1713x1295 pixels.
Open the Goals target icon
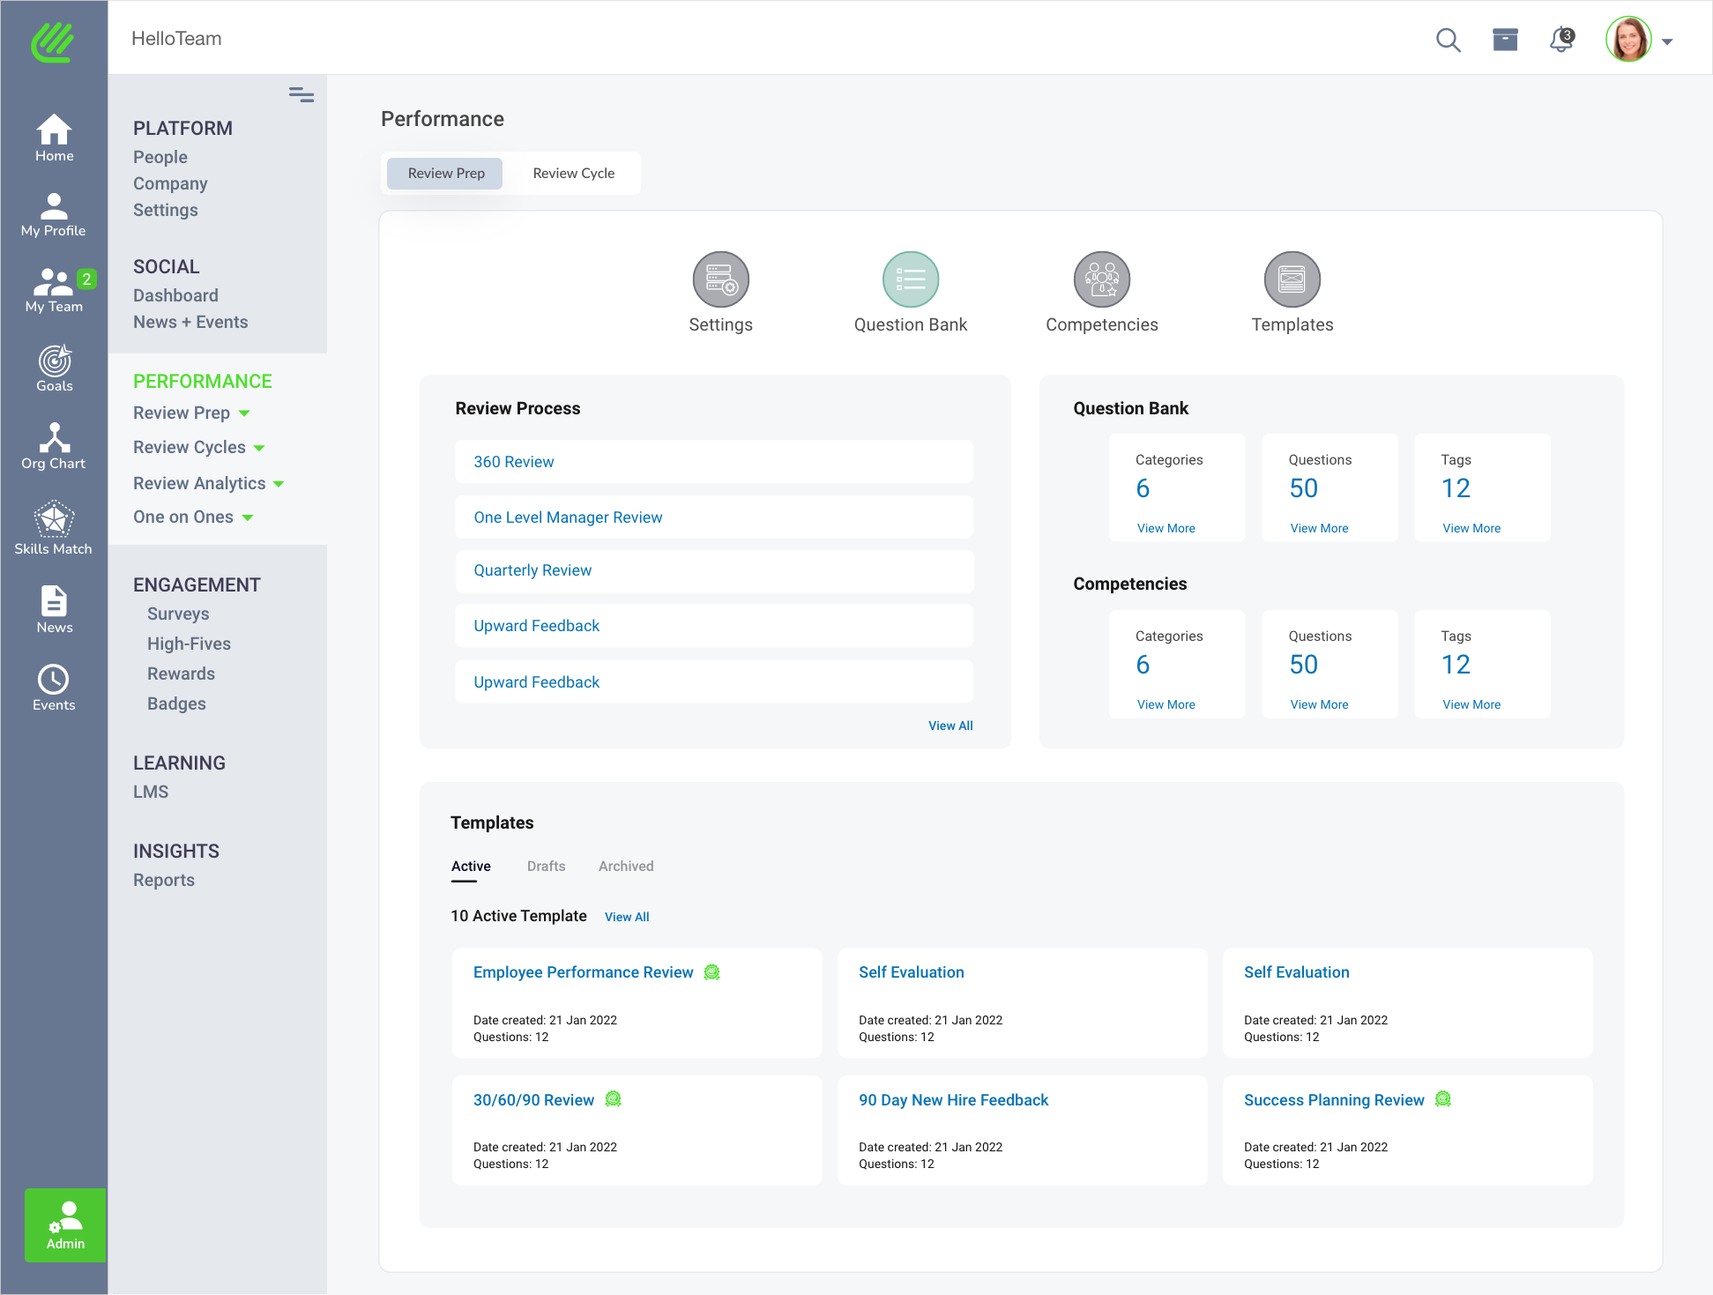click(x=54, y=368)
